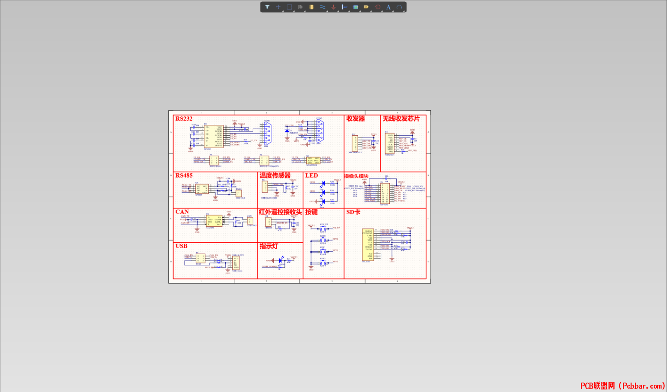Select the USB section title
The image size is (667, 392).
pos(181,246)
